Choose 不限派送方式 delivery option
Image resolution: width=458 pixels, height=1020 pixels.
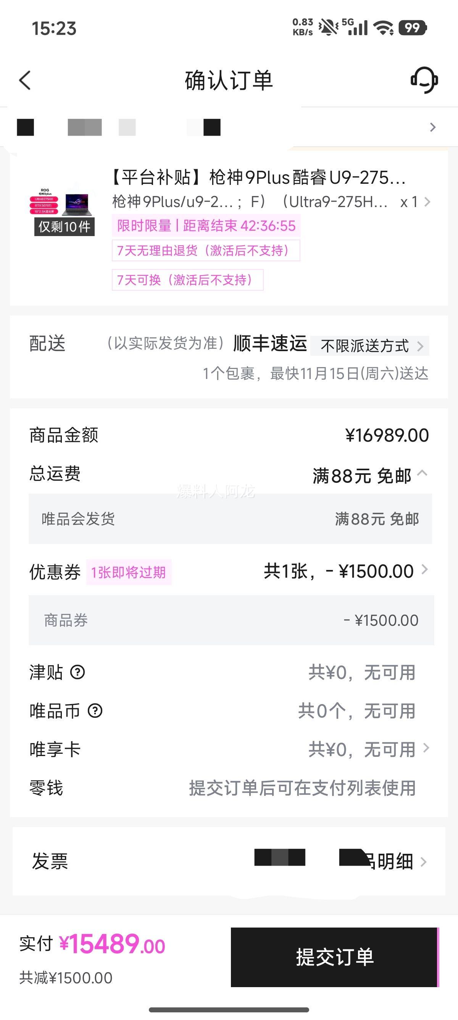pos(369,346)
